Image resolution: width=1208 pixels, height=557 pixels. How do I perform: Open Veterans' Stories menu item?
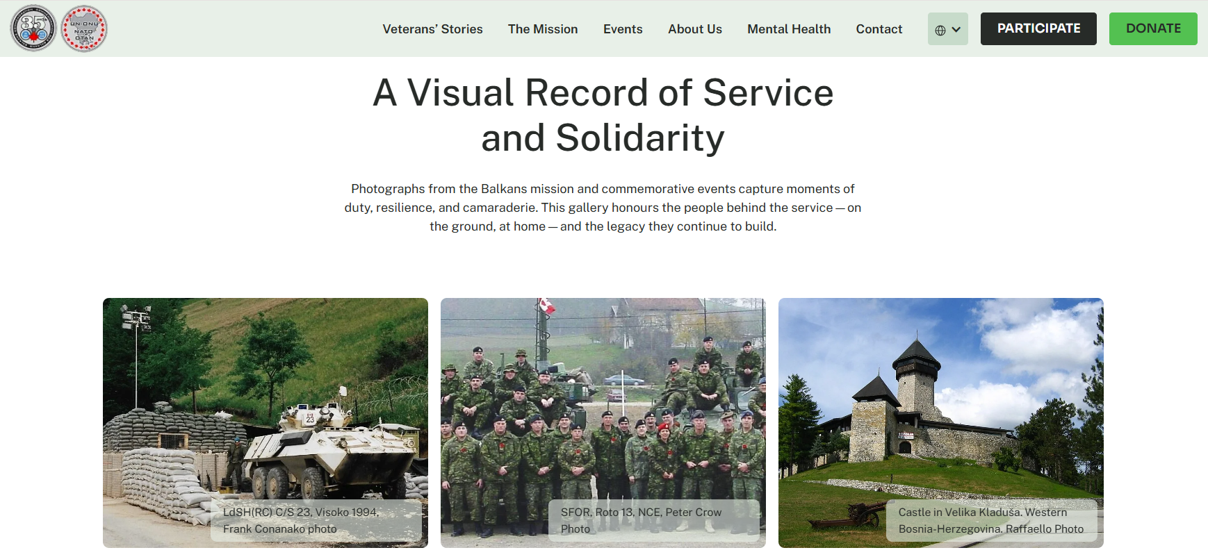coord(432,29)
